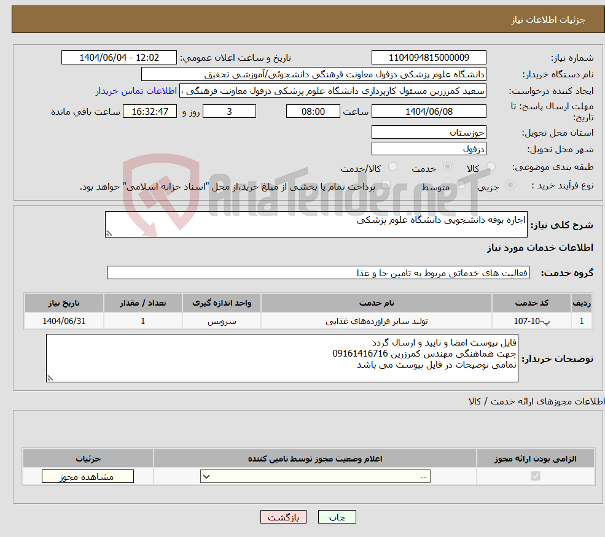Click the تاریخ نیاز column header
605x537 pixels.
pos(64,303)
